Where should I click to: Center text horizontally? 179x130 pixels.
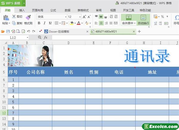[101, 23]
